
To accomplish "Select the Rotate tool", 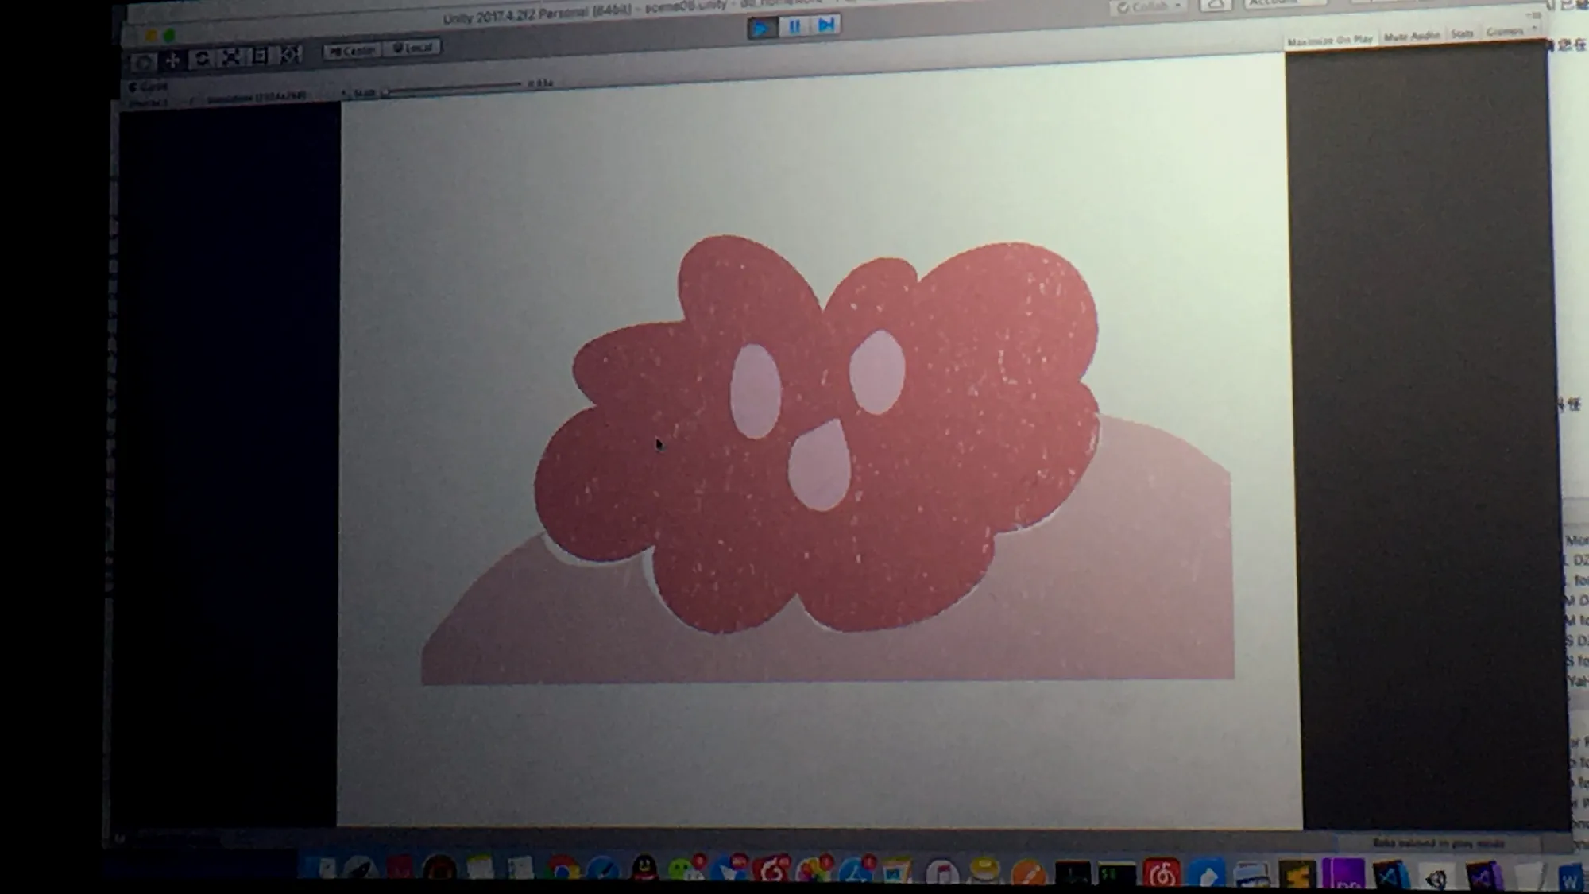I will click(202, 59).
